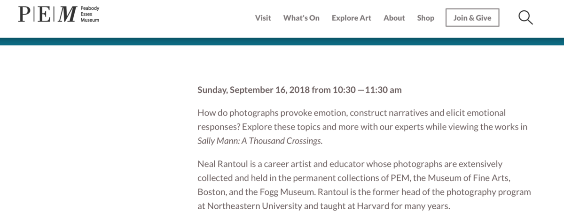Select the Peabody Essex Museum wordmark text
This screenshot has height=220, width=564.
pyautogui.click(x=90, y=15)
